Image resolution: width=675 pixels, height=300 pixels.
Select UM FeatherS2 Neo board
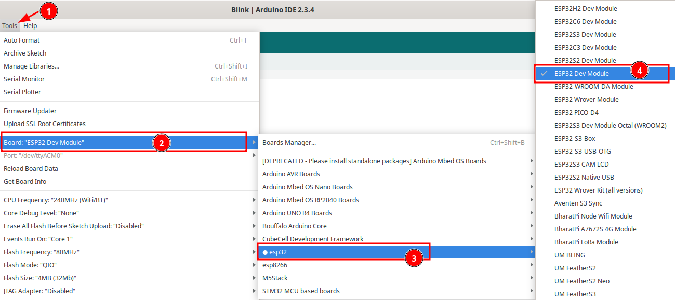(605, 281)
